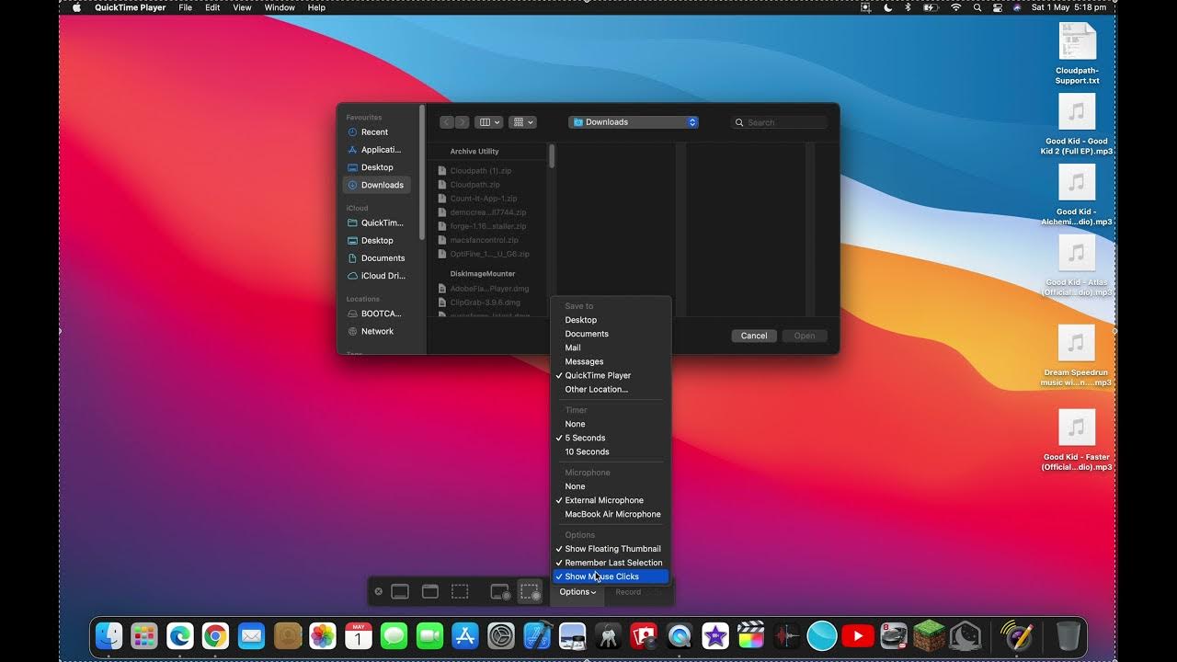Launch Xcode from the Dock

point(537,635)
